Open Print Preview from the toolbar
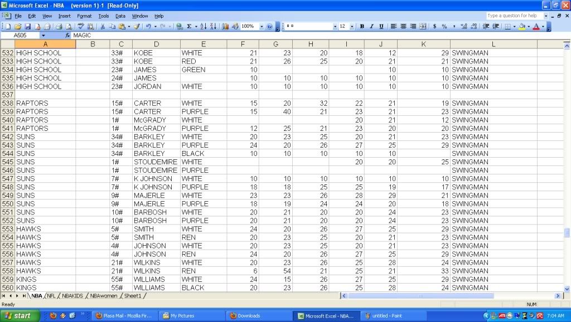This screenshot has width=571, height=322. pyautogui.click(x=69, y=27)
